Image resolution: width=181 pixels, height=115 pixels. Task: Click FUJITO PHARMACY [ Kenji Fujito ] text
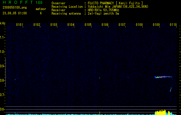[x=115, y=3]
